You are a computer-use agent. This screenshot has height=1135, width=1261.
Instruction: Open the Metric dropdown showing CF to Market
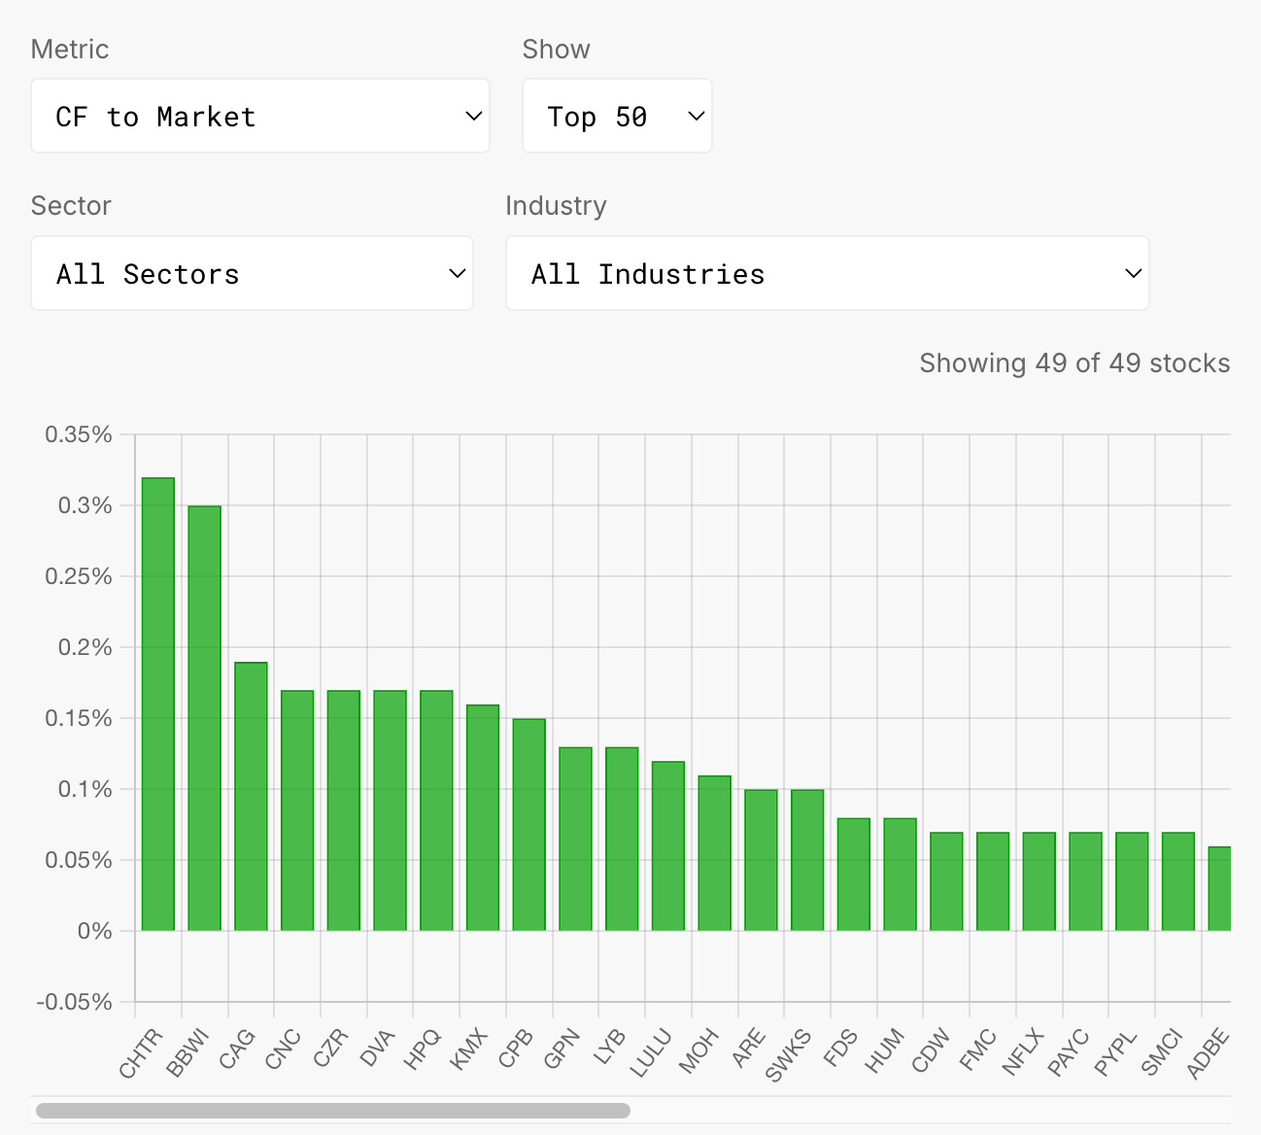(259, 117)
